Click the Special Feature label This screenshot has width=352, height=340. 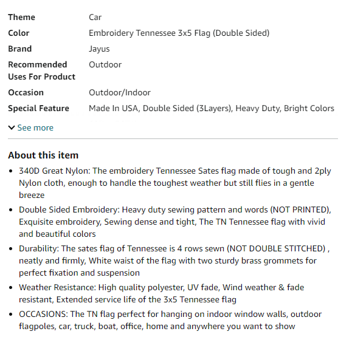pyautogui.click(x=39, y=108)
